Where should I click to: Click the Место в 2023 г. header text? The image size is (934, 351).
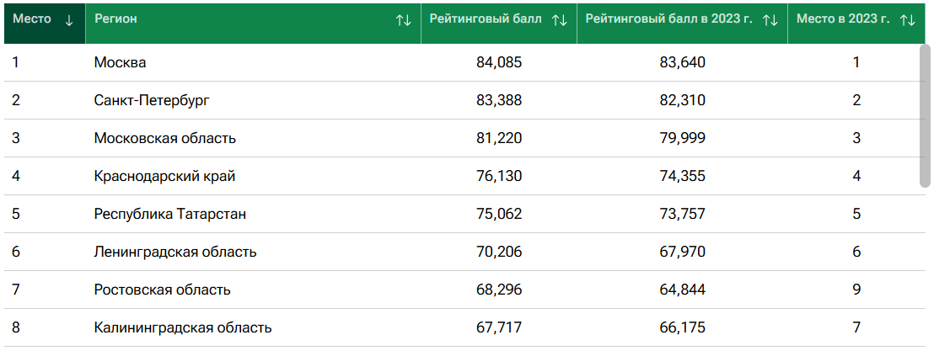click(842, 19)
